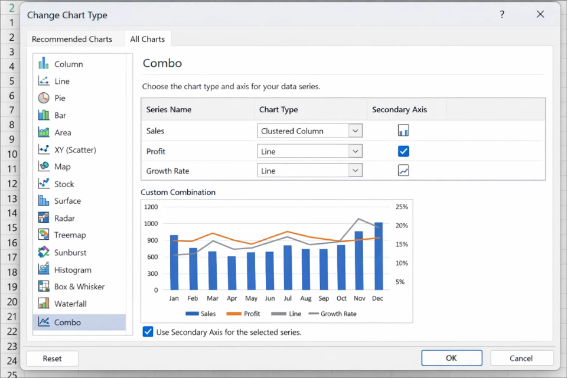Enable the Secondary Axis checkbox for Sales
The width and height of the screenshot is (567, 378).
click(403, 131)
